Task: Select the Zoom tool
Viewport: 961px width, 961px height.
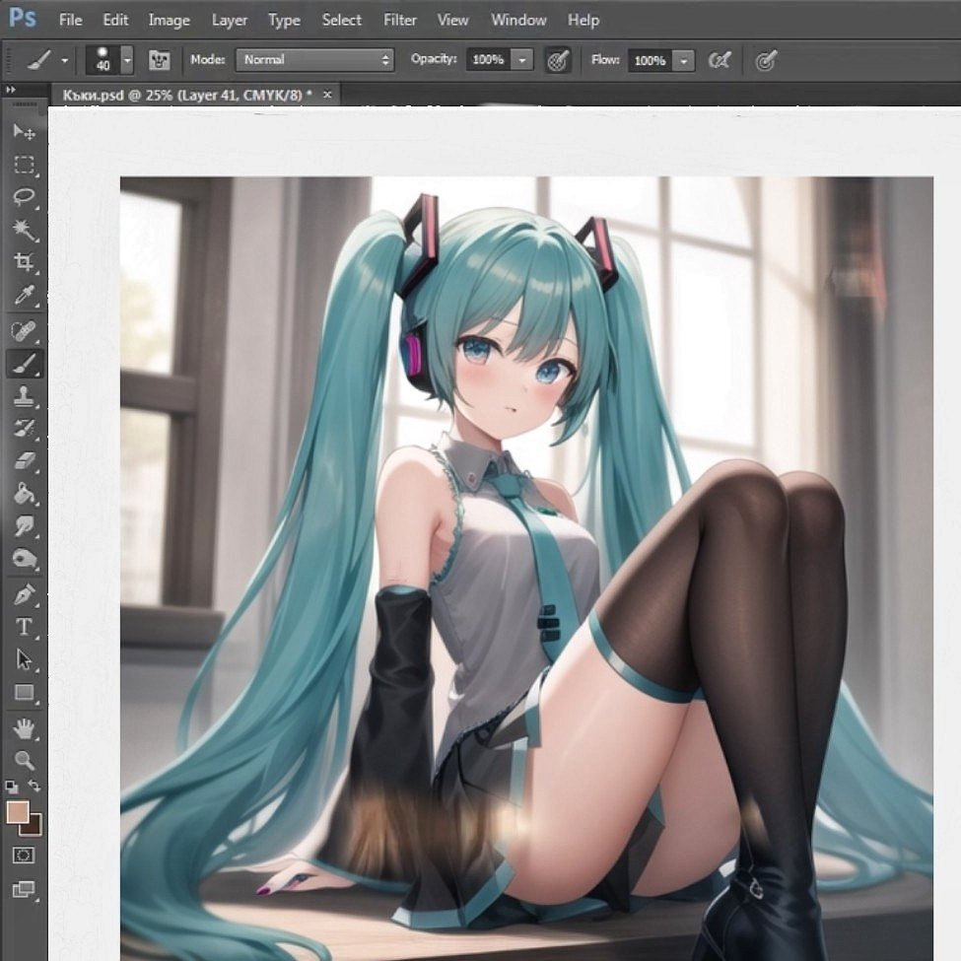Action: tap(25, 761)
